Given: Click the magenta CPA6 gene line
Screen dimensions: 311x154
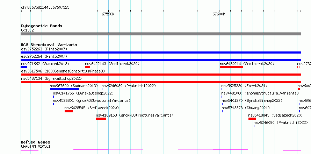Looking at the screenshot, I should (161, 150).
